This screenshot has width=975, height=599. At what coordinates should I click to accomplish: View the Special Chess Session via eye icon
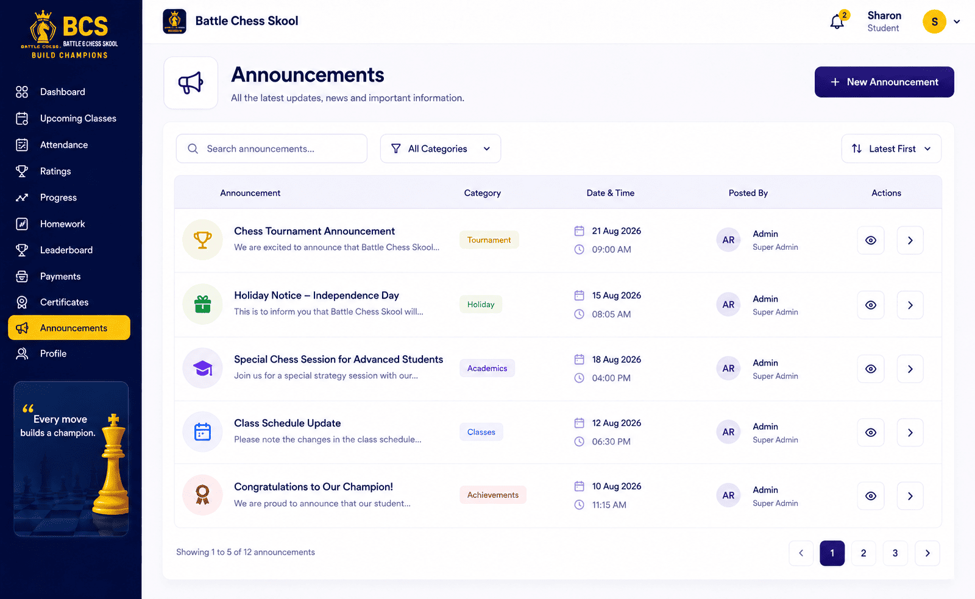point(871,369)
